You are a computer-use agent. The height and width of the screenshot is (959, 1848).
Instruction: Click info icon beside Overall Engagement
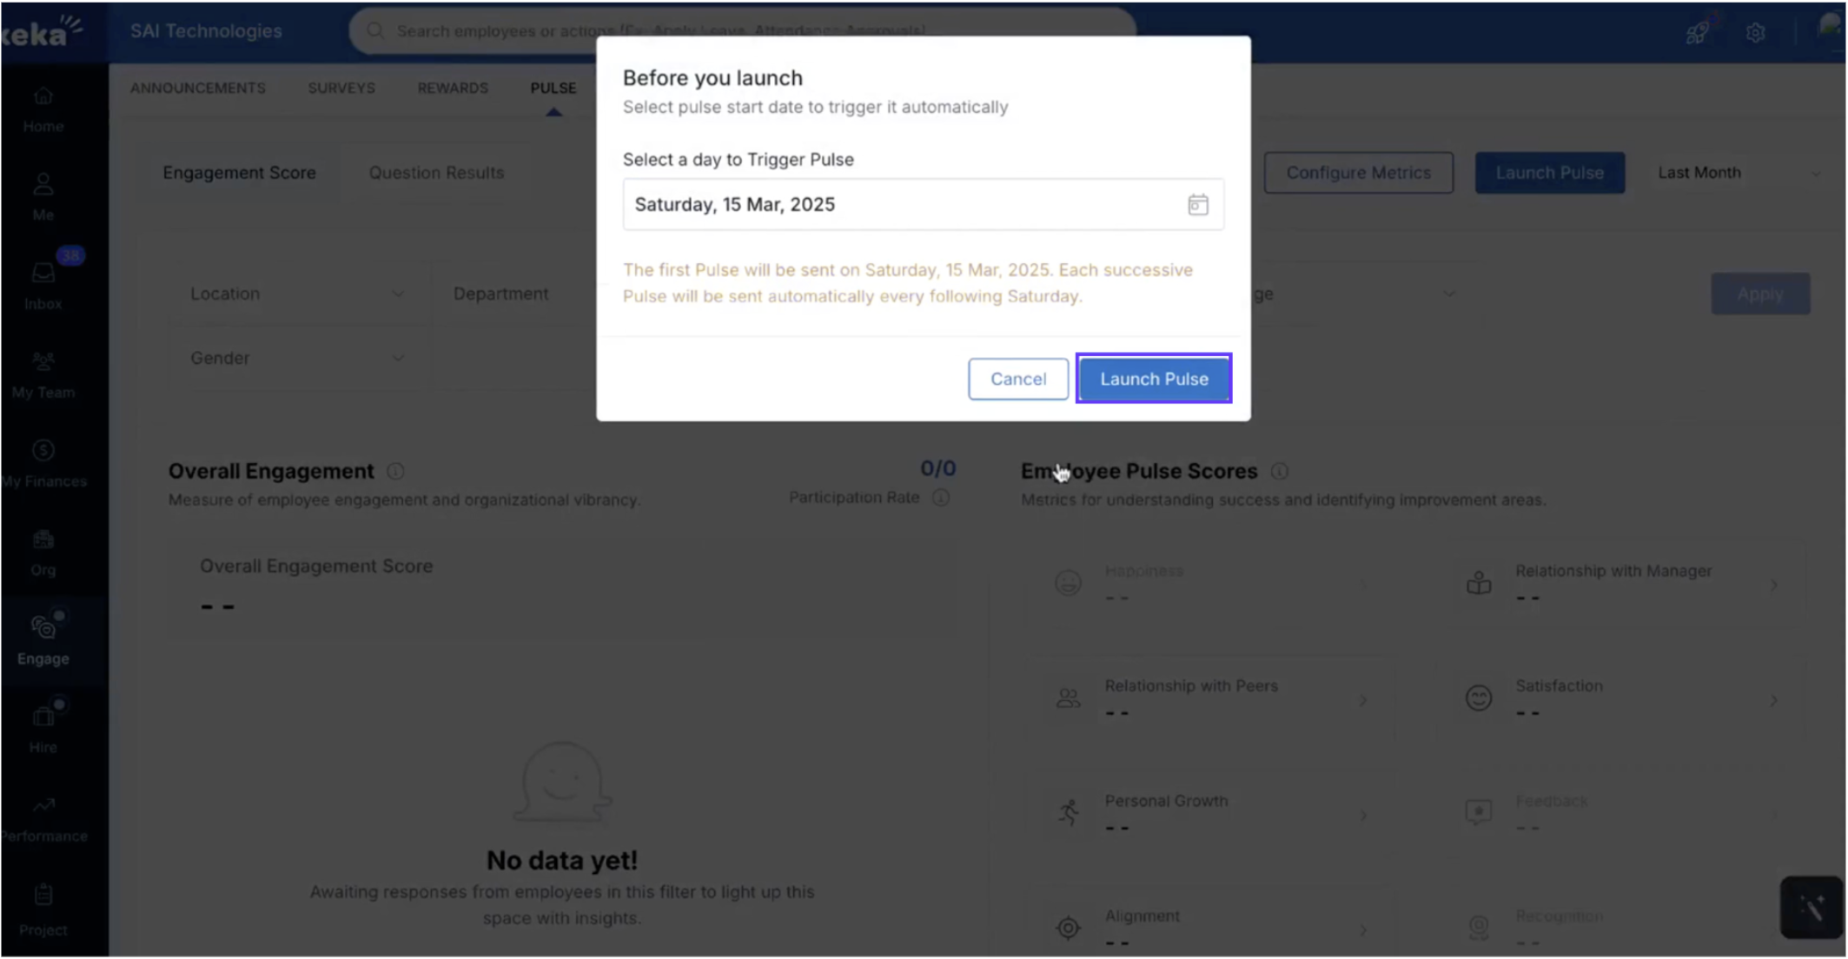[x=395, y=471]
